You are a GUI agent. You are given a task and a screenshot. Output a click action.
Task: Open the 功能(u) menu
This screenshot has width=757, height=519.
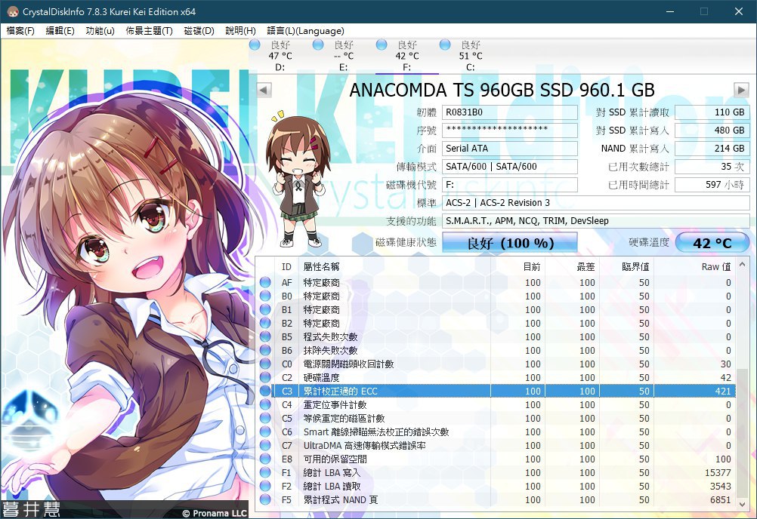pos(100,31)
